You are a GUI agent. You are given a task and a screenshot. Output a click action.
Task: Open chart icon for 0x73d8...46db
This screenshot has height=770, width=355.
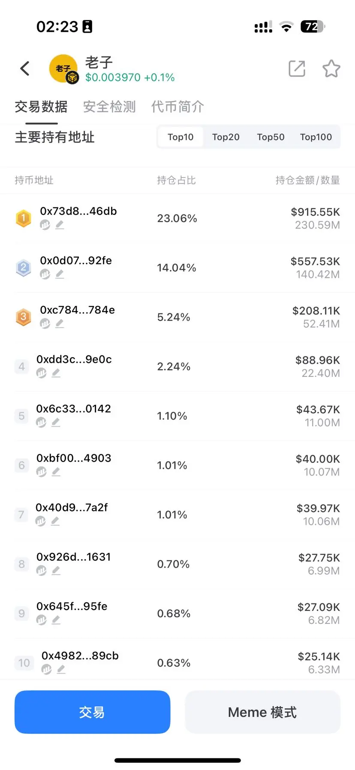point(45,225)
